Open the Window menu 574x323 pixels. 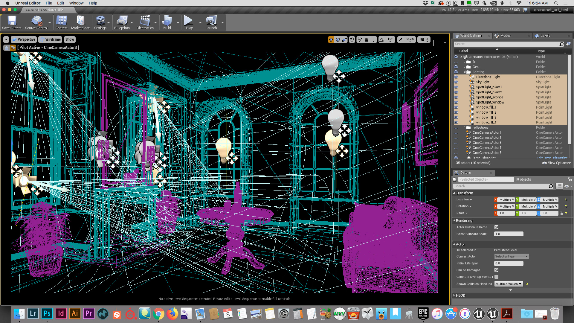pyautogui.click(x=76, y=3)
